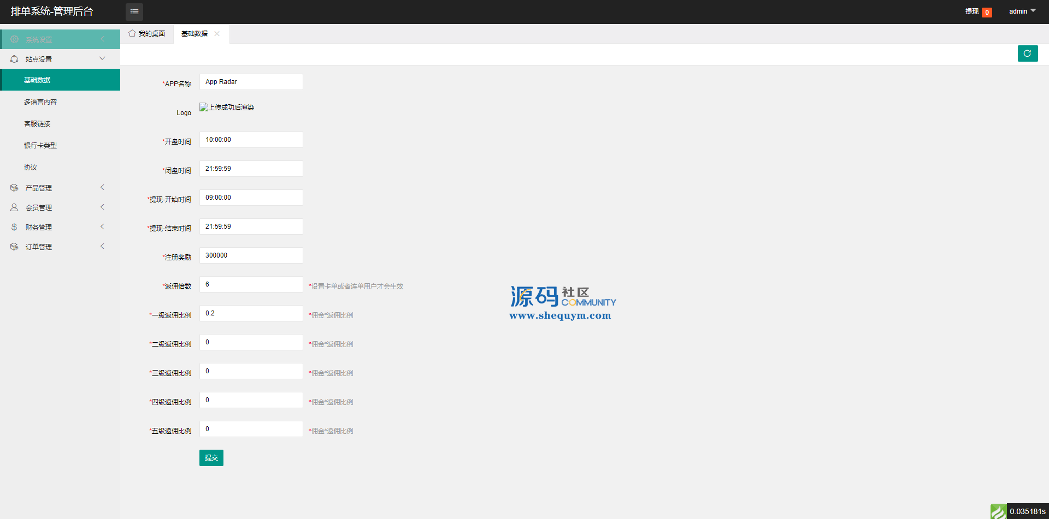Click the 0.035181s debug time label
The height and width of the screenshot is (519, 1049).
pos(1028,511)
